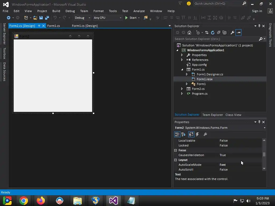Switch to the Form1.cs tab
The image size is (275, 206).
53,26
